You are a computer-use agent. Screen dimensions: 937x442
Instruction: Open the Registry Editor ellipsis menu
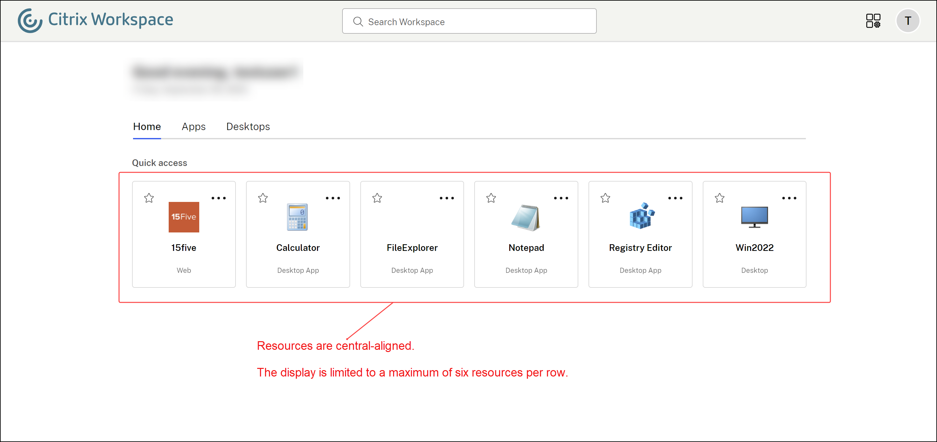pyautogui.click(x=675, y=198)
